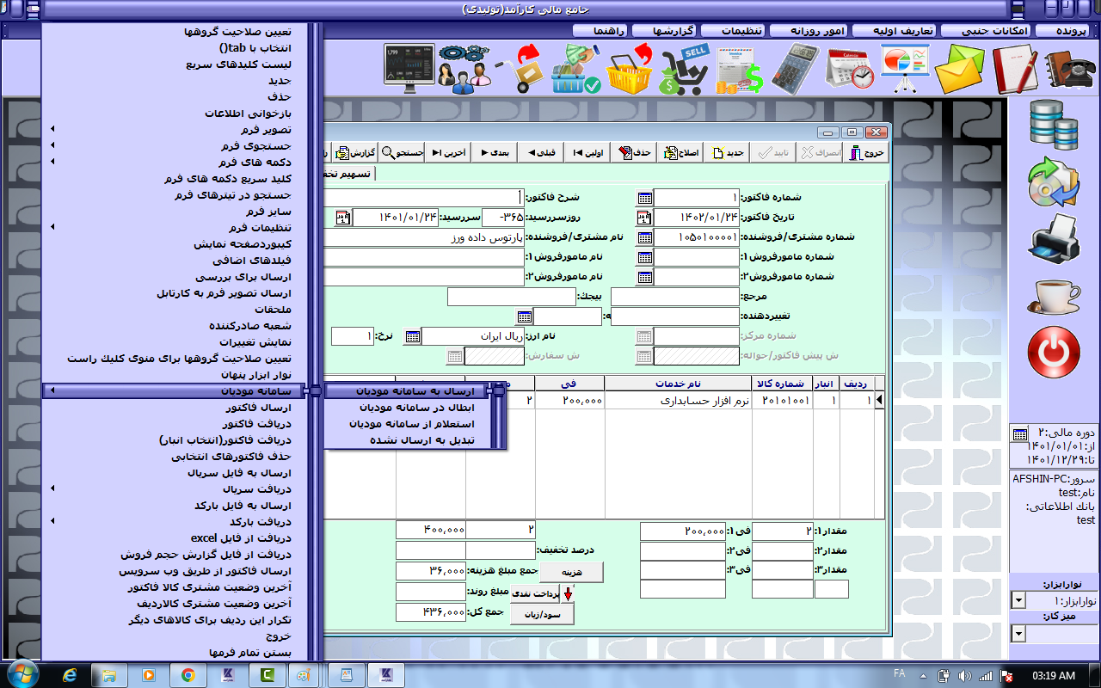Open the phone book icon
1101x688 pixels.
tap(1070, 69)
